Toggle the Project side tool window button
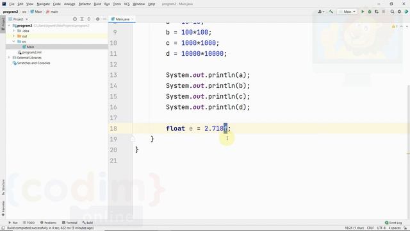The width and height of the screenshot is (410, 231). point(3,24)
